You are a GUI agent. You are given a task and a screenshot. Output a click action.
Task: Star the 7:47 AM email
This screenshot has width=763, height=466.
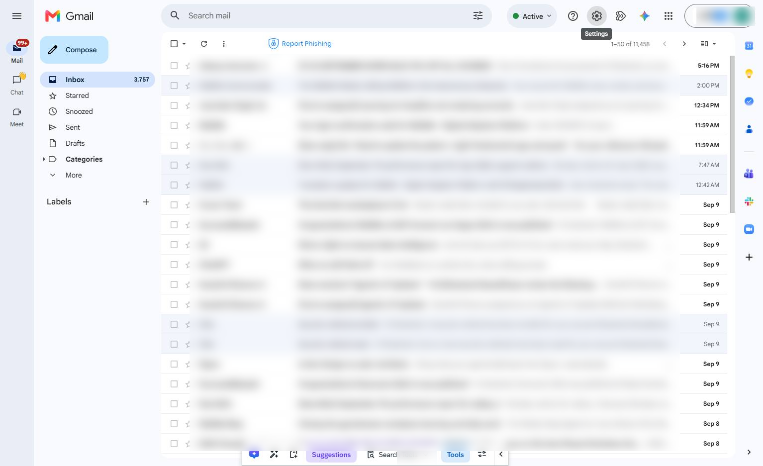188,165
